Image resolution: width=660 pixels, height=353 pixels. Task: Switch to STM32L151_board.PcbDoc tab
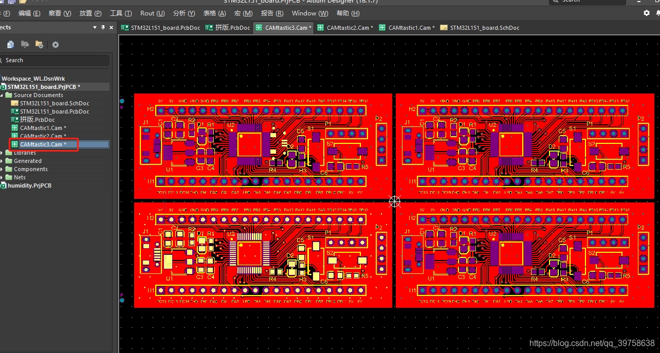pyautogui.click(x=160, y=28)
